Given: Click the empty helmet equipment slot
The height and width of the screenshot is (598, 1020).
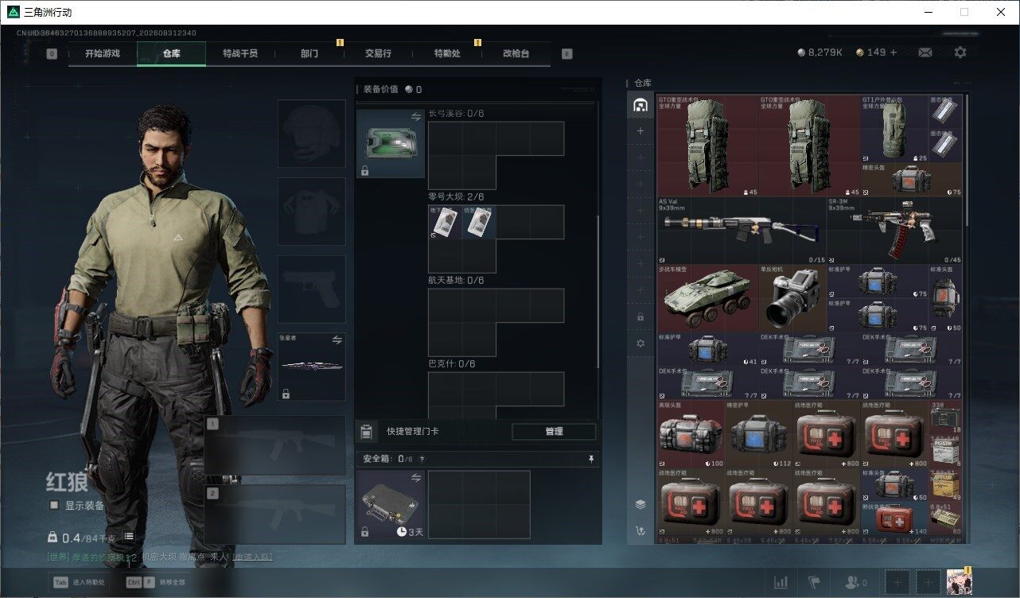Looking at the screenshot, I should coord(311,134).
